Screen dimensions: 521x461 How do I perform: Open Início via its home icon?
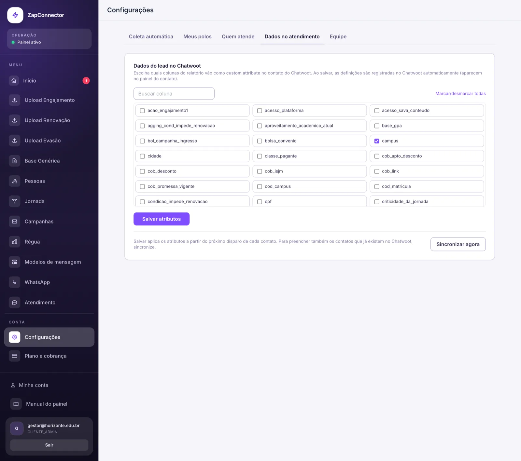pyautogui.click(x=14, y=81)
